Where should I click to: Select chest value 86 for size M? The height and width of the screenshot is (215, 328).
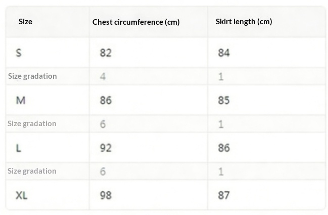point(106,100)
